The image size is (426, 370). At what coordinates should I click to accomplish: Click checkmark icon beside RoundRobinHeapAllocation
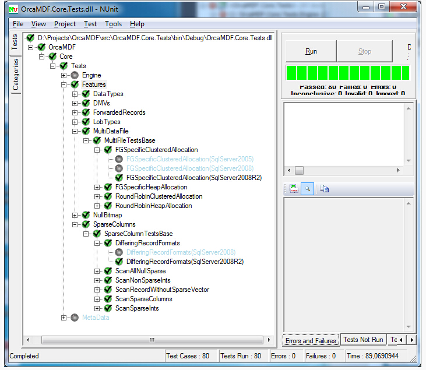tap(108, 206)
